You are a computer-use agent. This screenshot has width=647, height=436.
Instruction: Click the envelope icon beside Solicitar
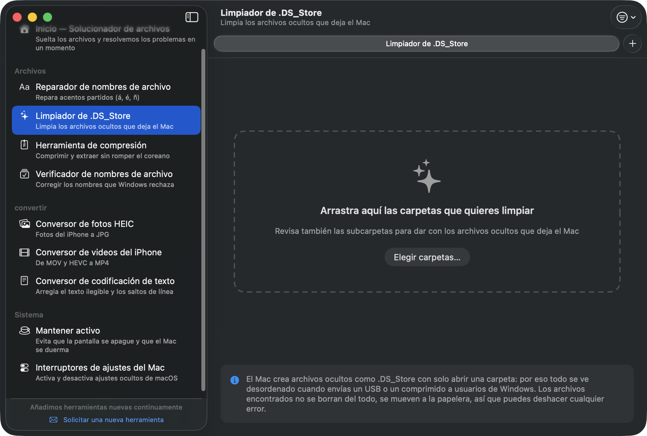point(53,419)
